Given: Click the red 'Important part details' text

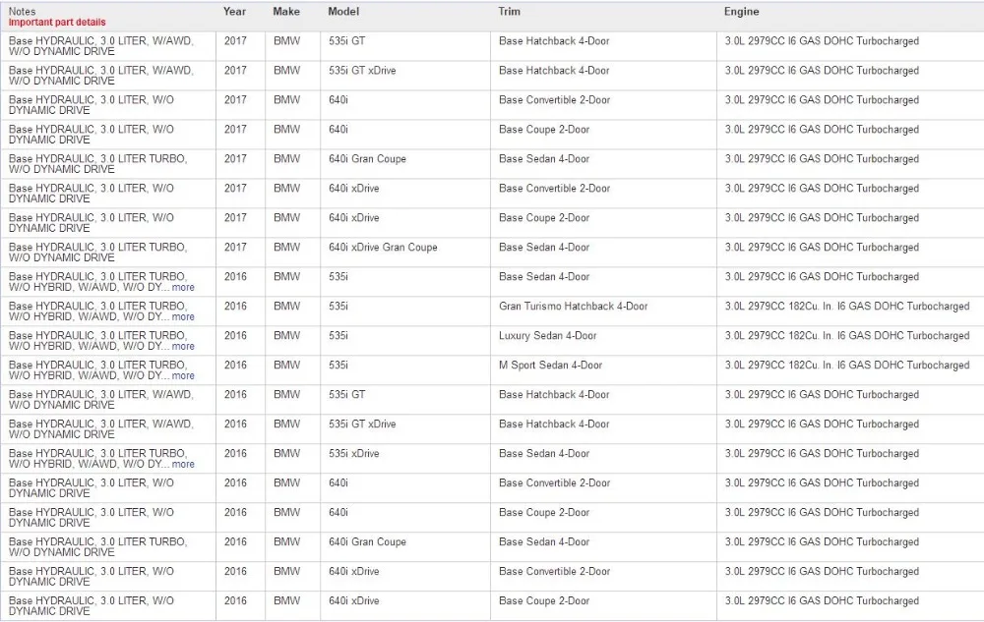Looking at the screenshot, I should [x=57, y=22].
